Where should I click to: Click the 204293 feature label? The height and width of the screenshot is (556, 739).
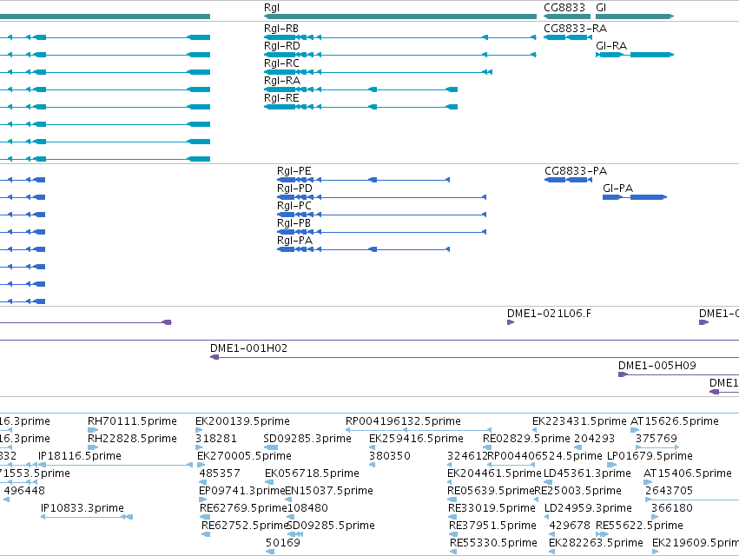point(594,439)
